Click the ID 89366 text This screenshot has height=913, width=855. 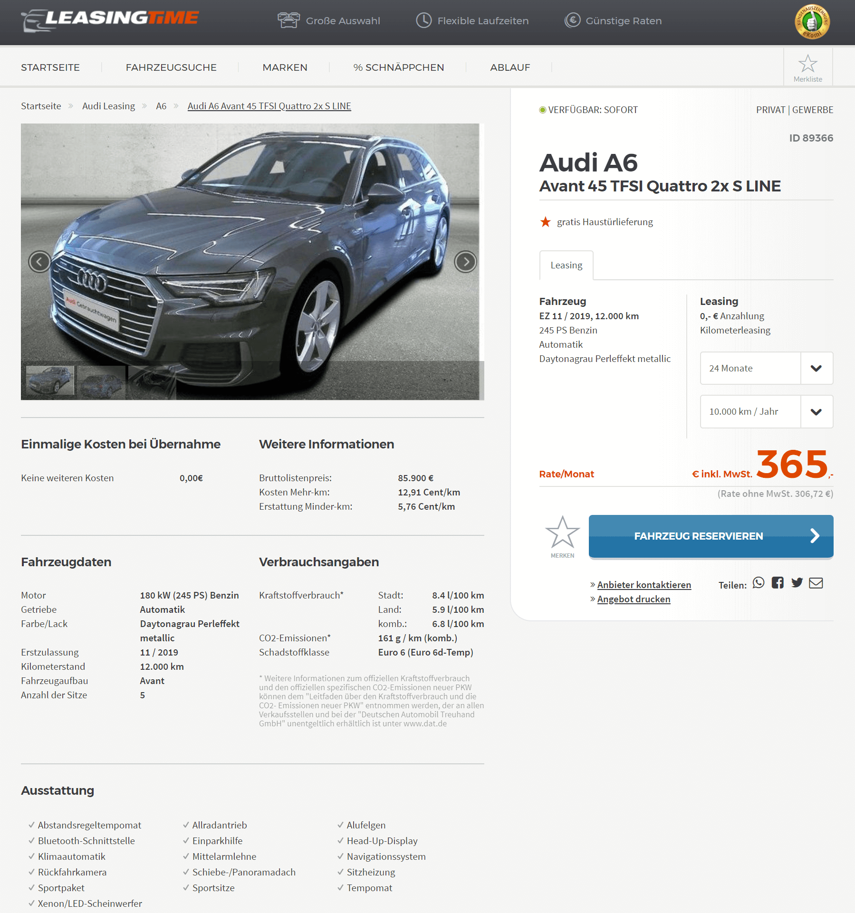click(811, 138)
